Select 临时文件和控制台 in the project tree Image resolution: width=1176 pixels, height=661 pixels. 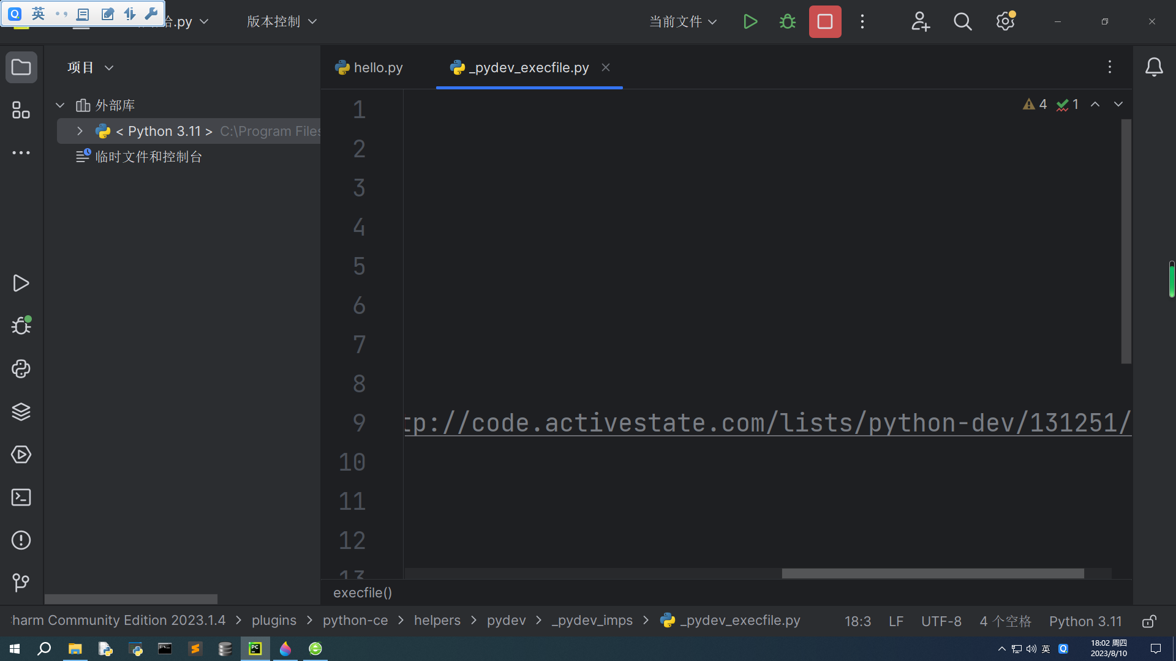(148, 157)
